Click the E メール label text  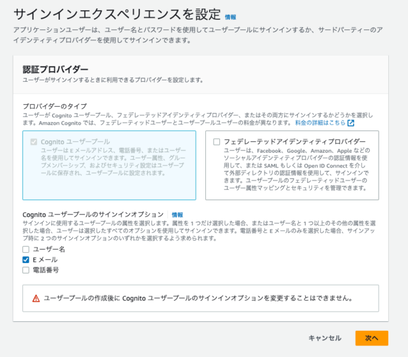[x=45, y=260]
